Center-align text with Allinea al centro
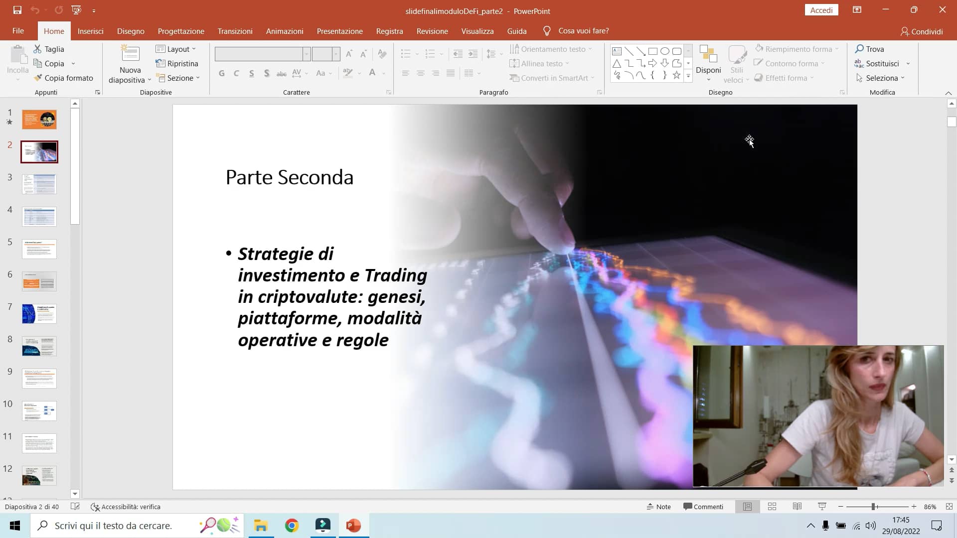Screen dimensions: 957x538 [421, 73]
